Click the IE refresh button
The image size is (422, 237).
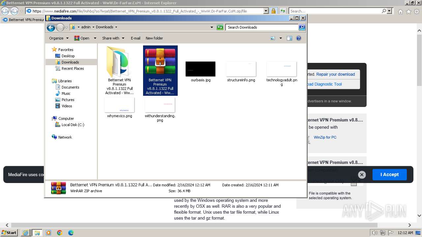pyautogui.click(x=283, y=11)
